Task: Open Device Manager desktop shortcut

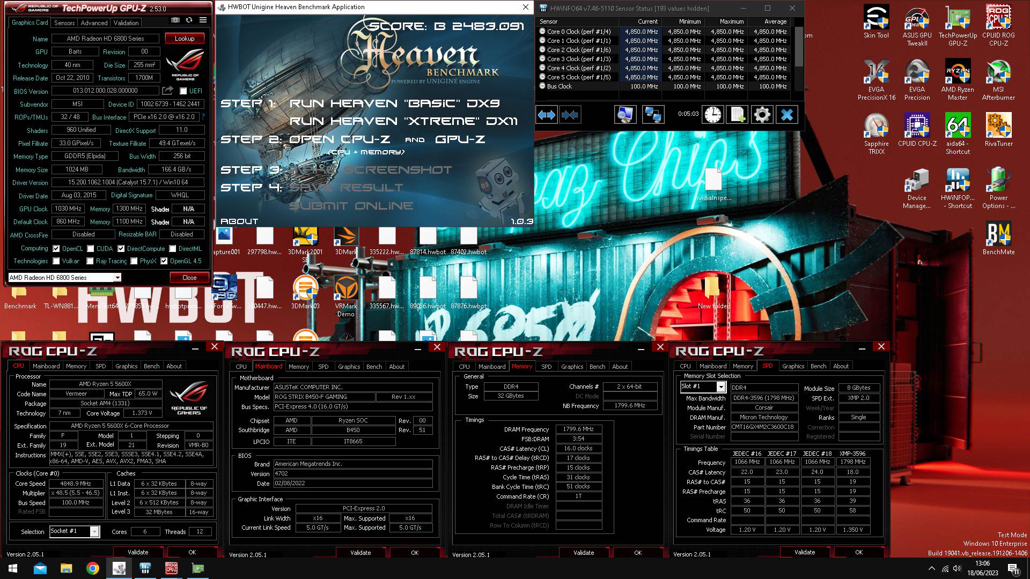Action: (x=917, y=188)
